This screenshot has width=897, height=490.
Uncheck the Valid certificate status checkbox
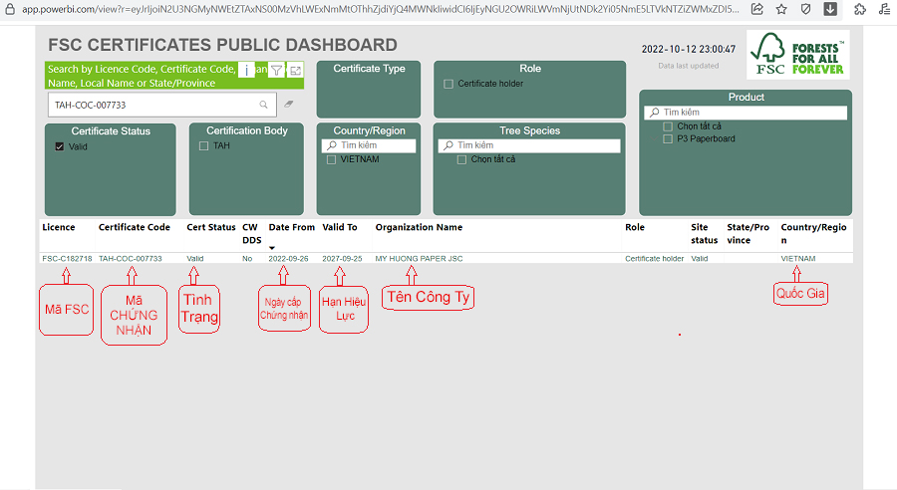[60, 146]
